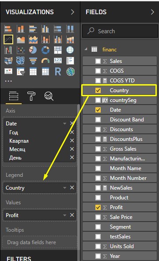Image resolution: width=159 pixels, height=261 pixels.
Task: Select the 100% stacked bar chart visual
Action: (x=58, y=29)
